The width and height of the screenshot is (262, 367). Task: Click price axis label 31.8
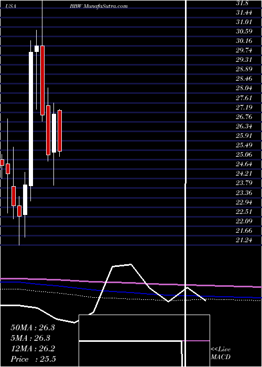click(x=243, y=3)
